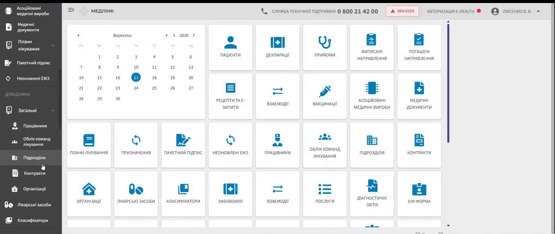Select Організації in sidebar

pos(30,189)
